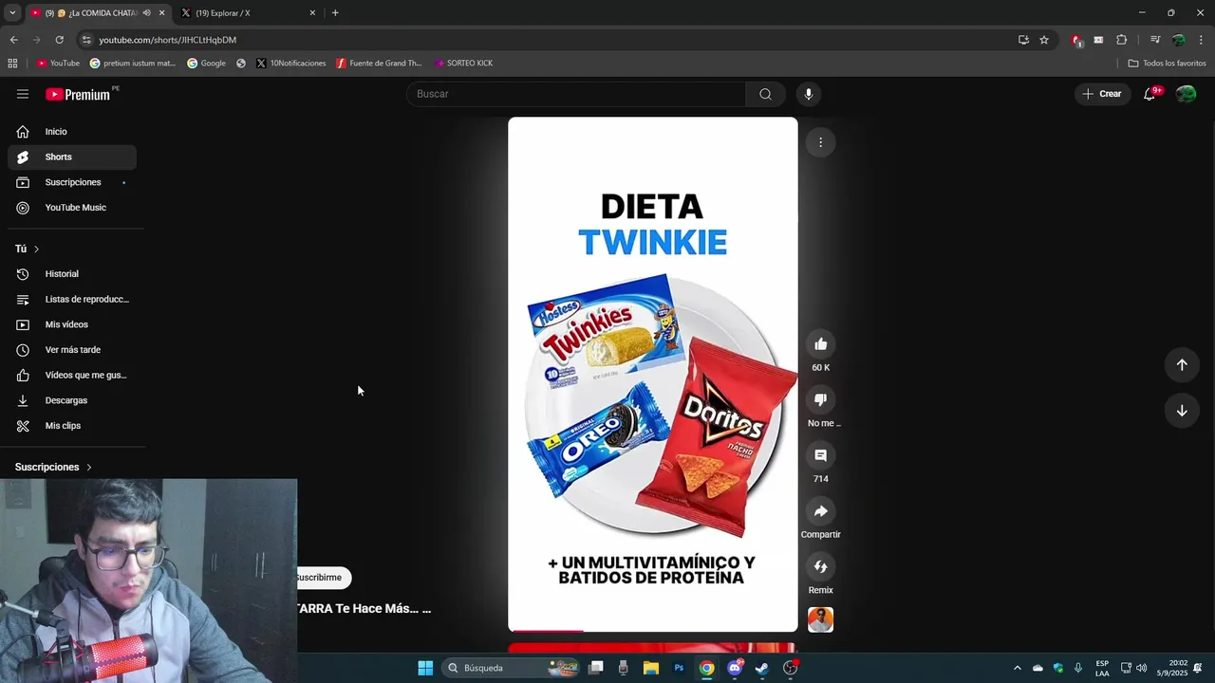
Task: Open the media controls music-note icon
Action: pyautogui.click(x=1155, y=40)
